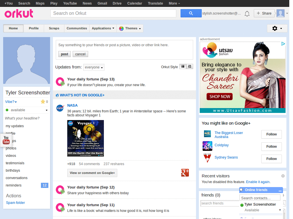
Task: Open the Profile tab
Action: pos(34,28)
